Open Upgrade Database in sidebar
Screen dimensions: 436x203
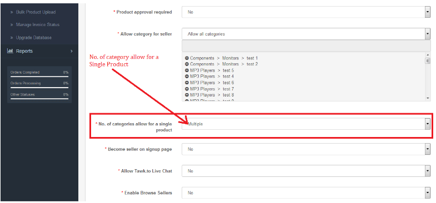tap(34, 38)
